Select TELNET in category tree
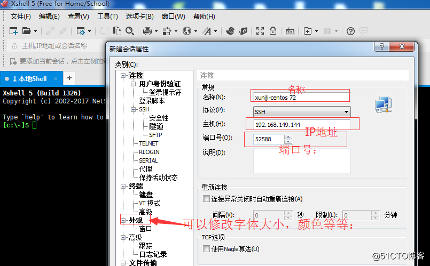 click(148, 143)
